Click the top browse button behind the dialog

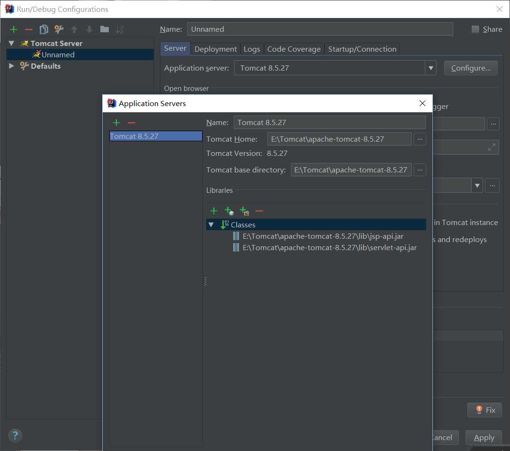click(493, 124)
